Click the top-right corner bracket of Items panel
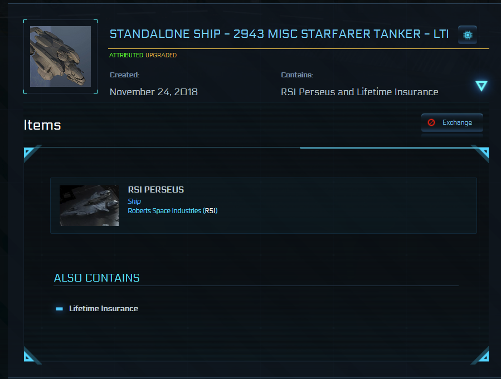 [480, 153]
